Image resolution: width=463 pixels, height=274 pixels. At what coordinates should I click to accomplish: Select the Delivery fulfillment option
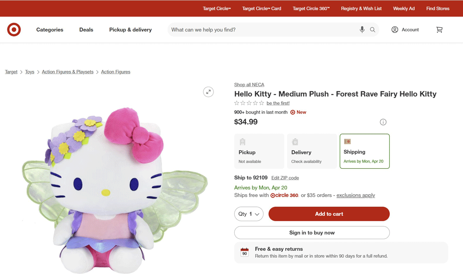[x=312, y=151]
